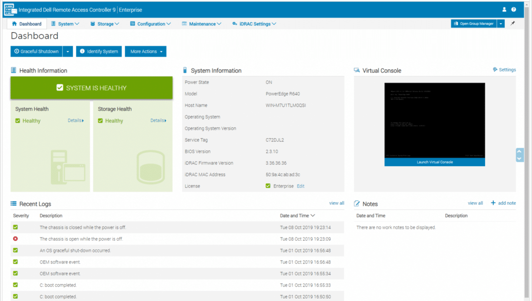Expand Storage Health Details

tap(158, 120)
